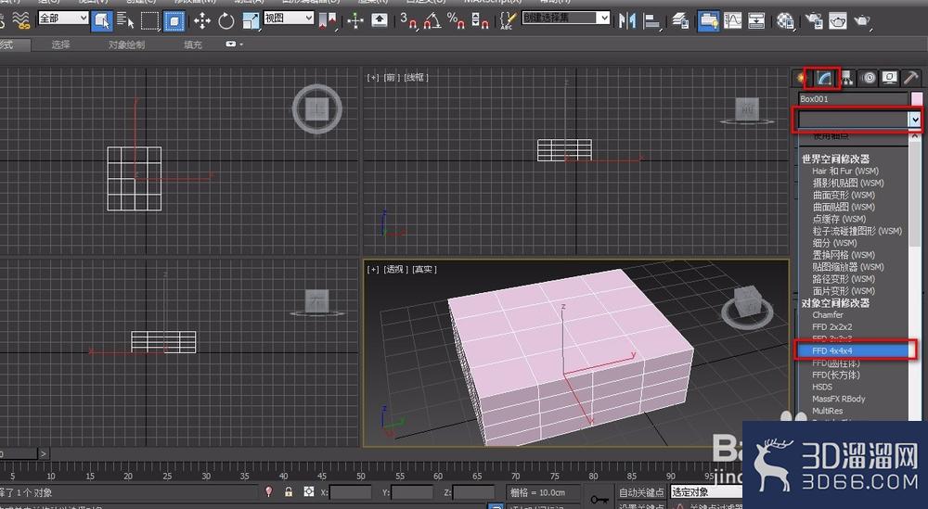Open the Schematic View
The image size is (928, 509).
[756, 21]
